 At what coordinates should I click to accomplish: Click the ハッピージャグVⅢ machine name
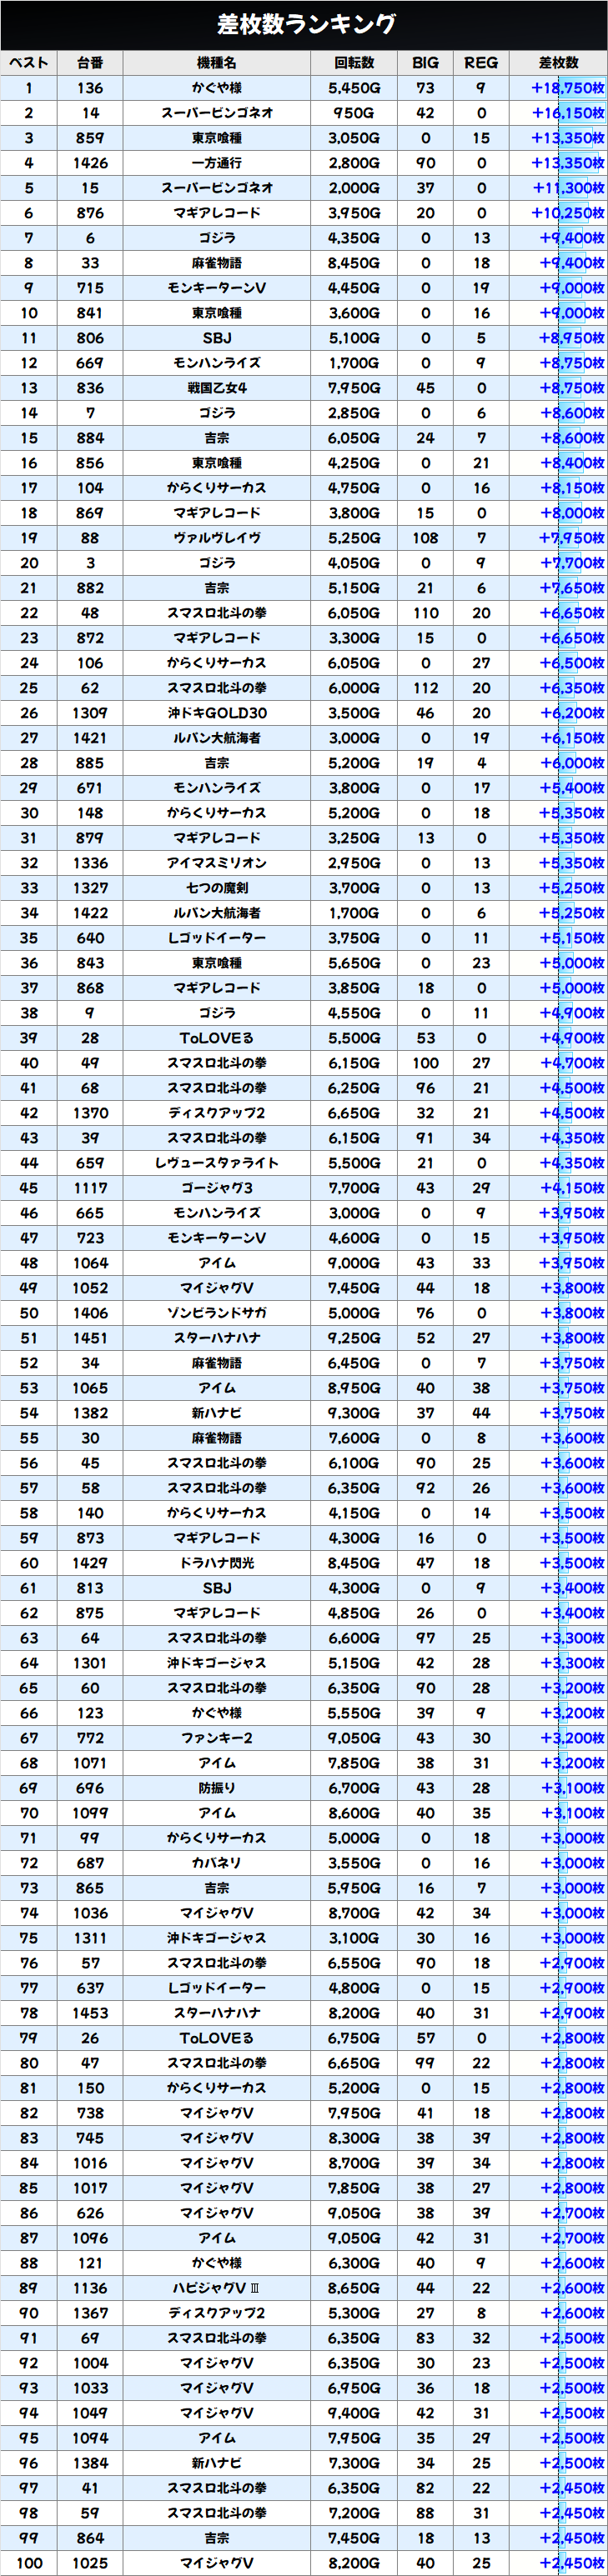pos(217,2288)
